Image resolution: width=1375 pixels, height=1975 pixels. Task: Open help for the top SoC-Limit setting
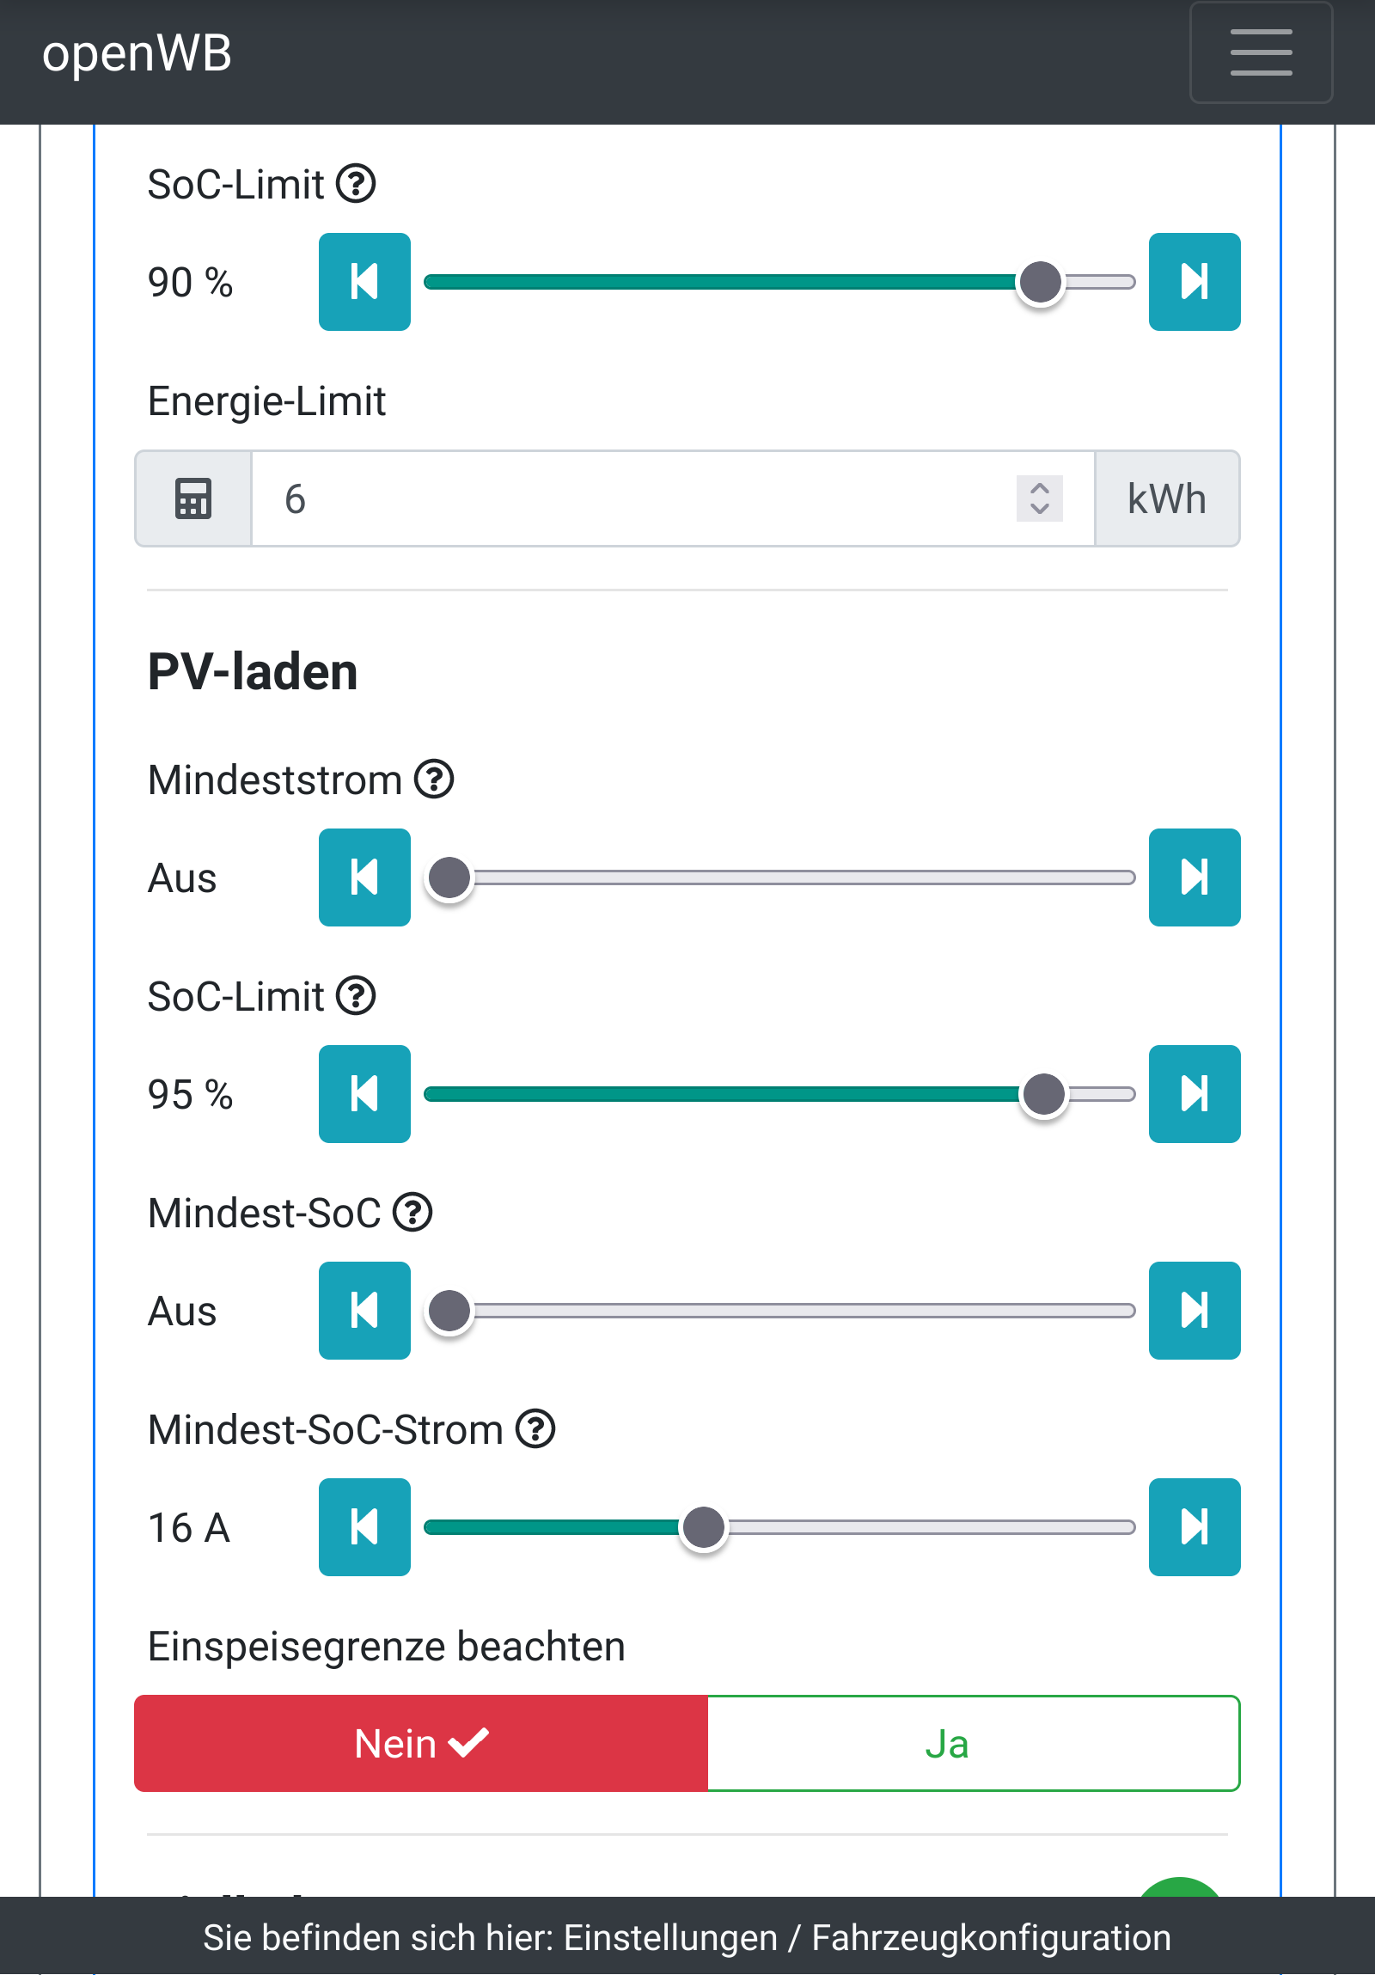tap(355, 184)
